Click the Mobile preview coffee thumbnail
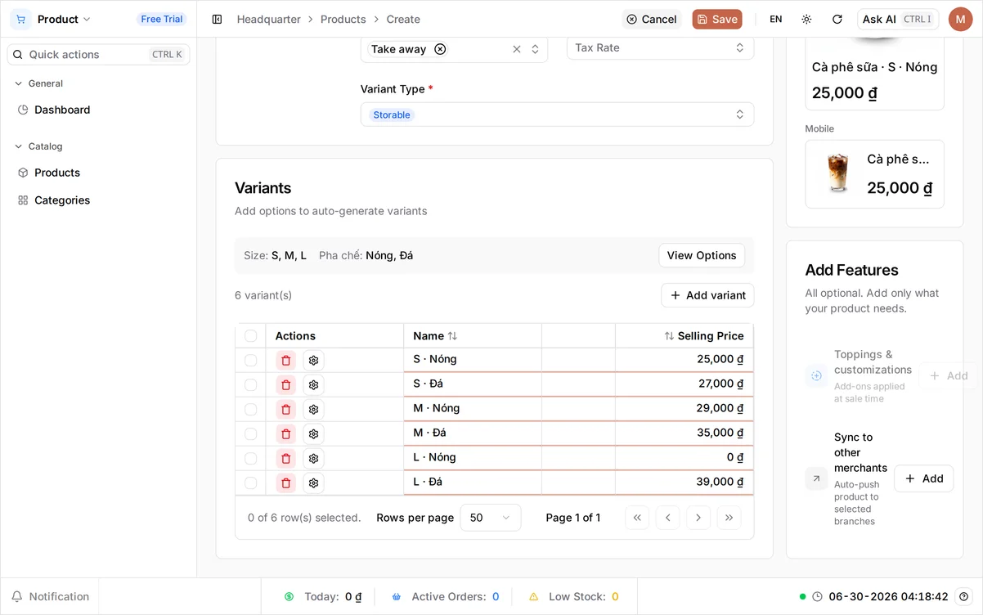983x615 pixels. (x=837, y=174)
